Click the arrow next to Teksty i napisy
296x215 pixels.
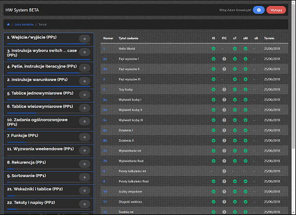tap(85, 204)
